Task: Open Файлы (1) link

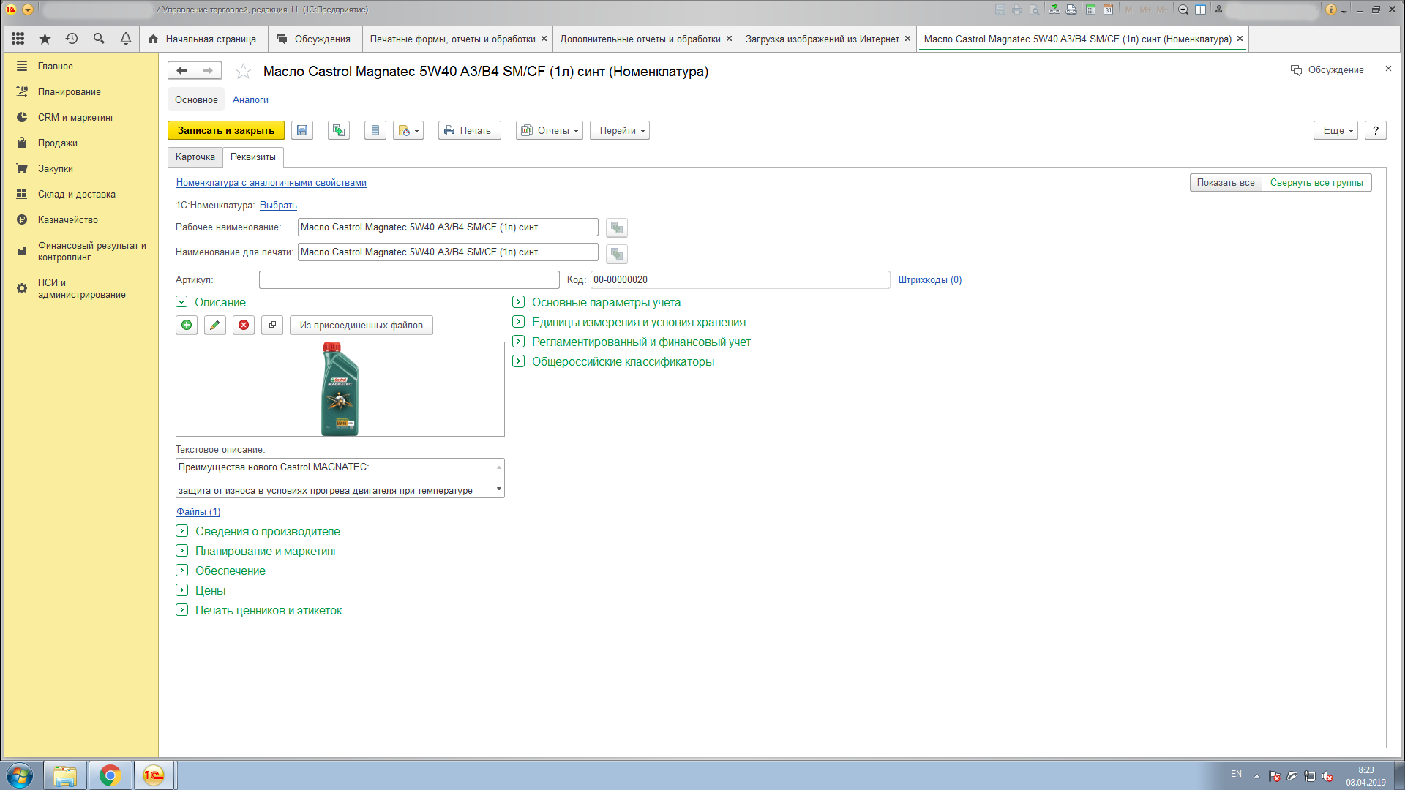Action: point(198,512)
